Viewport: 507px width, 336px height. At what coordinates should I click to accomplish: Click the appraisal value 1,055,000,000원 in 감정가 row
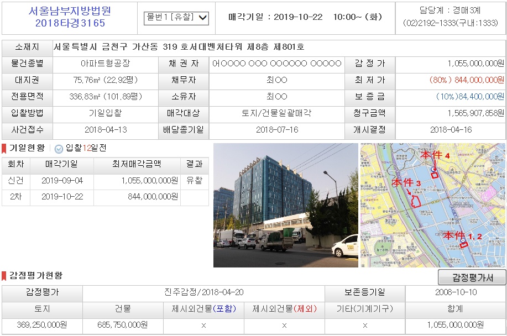coord(475,64)
